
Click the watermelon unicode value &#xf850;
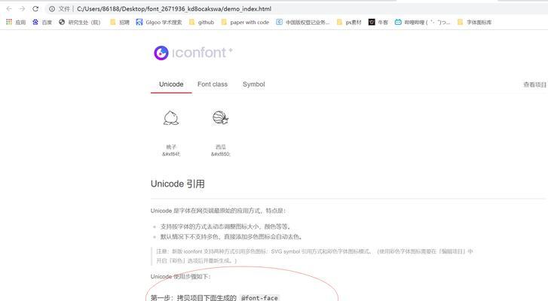(x=221, y=154)
